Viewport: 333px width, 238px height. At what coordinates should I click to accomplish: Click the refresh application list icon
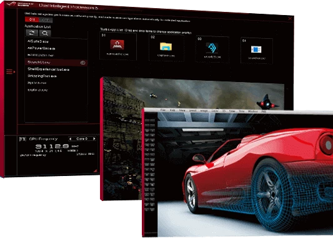coord(32,33)
